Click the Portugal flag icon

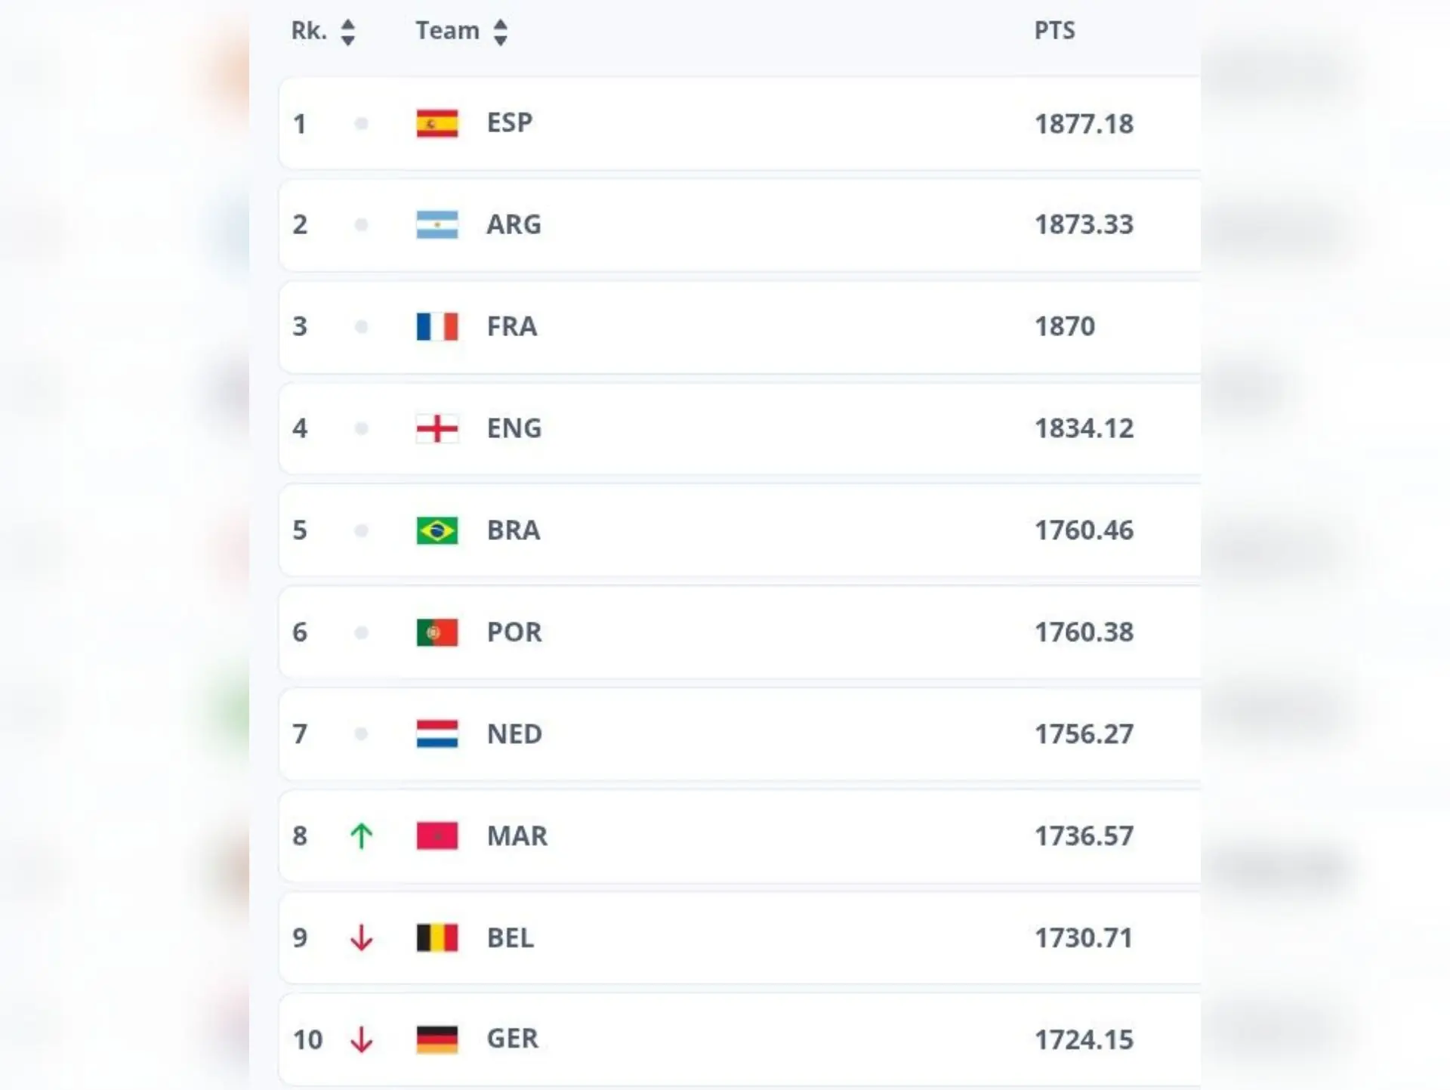coord(437,632)
